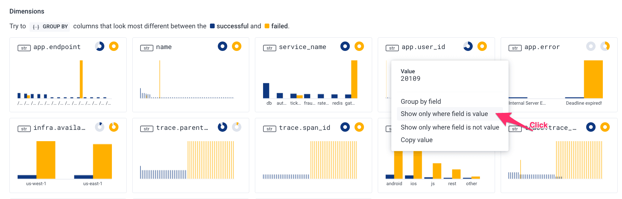The width and height of the screenshot is (622, 199).
Task: Click the orange donut icon on app.error card
Action: coord(605,47)
